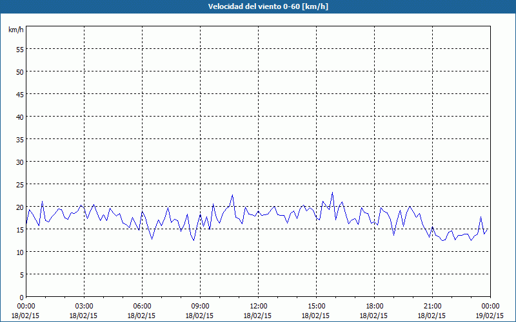Click the 15:00 time label

[x=316, y=307]
